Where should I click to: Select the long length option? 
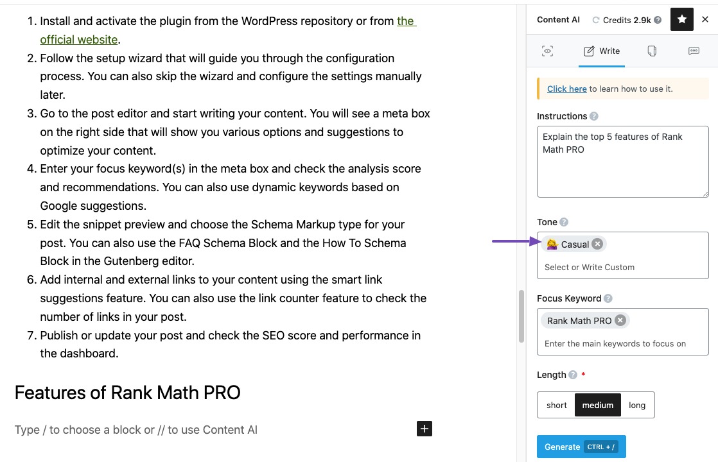(637, 406)
